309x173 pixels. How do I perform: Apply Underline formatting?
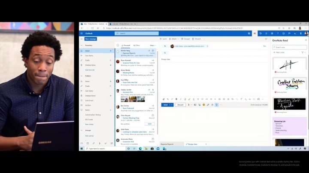185,99
